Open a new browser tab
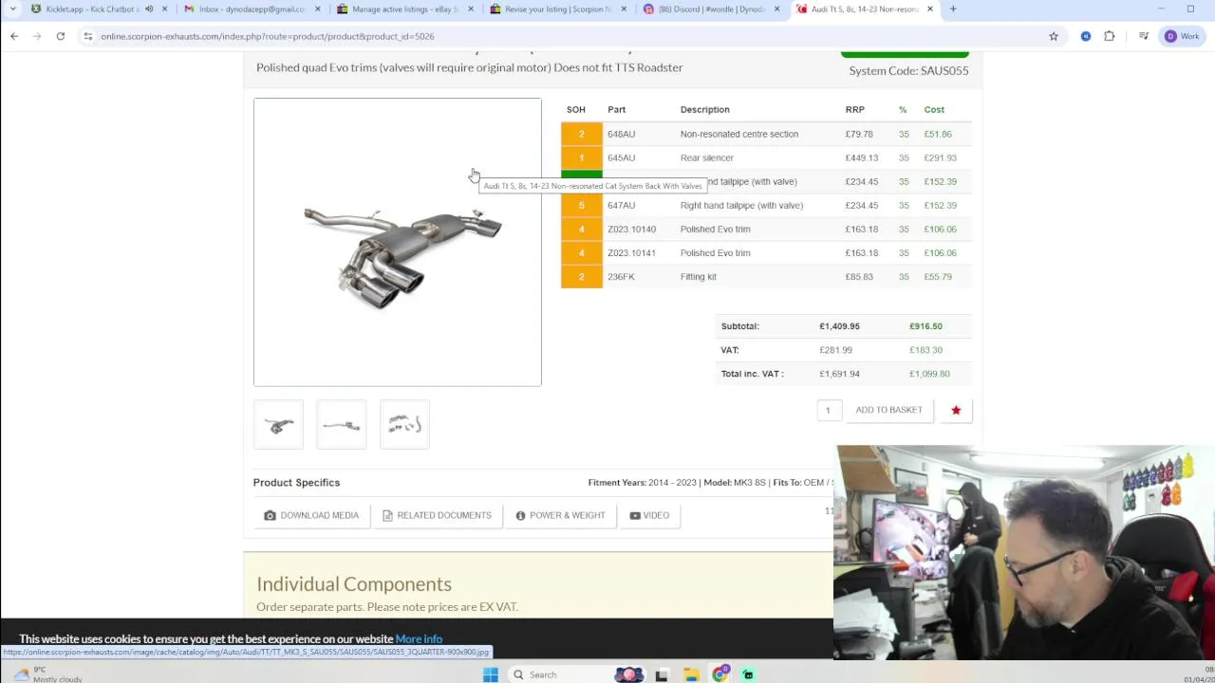 coord(953,9)
